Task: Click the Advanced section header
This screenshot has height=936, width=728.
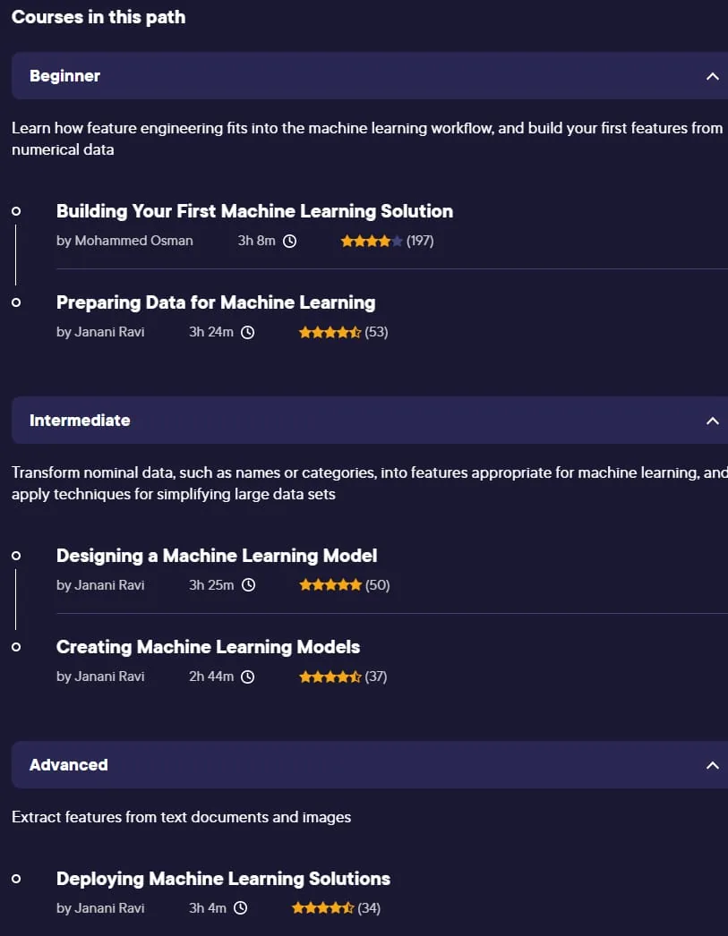Action: click(370, 765)
